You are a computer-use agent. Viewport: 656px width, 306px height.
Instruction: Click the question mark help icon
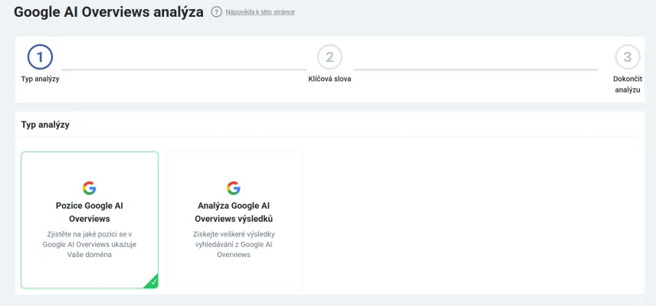(217, 12)
